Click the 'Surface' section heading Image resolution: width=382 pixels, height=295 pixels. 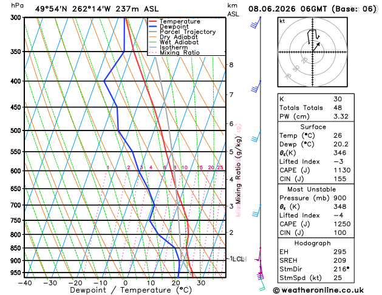tap(313, 127)
